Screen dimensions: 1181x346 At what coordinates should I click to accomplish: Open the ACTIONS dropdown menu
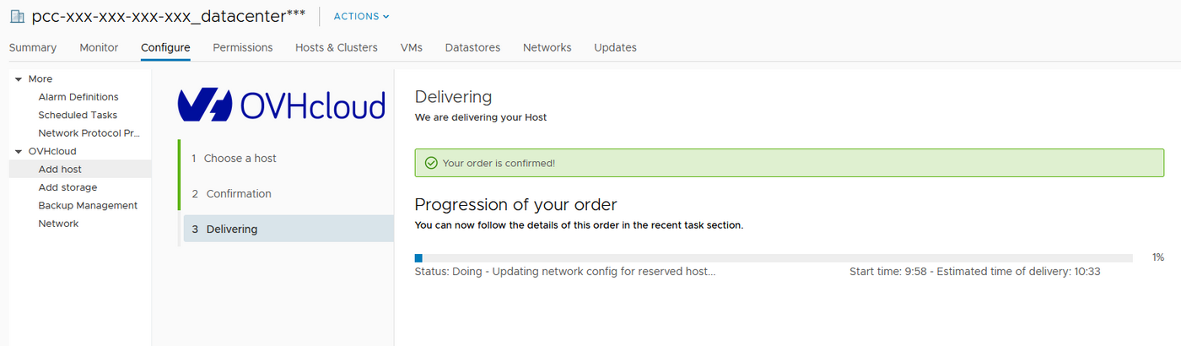click(362, 16)
